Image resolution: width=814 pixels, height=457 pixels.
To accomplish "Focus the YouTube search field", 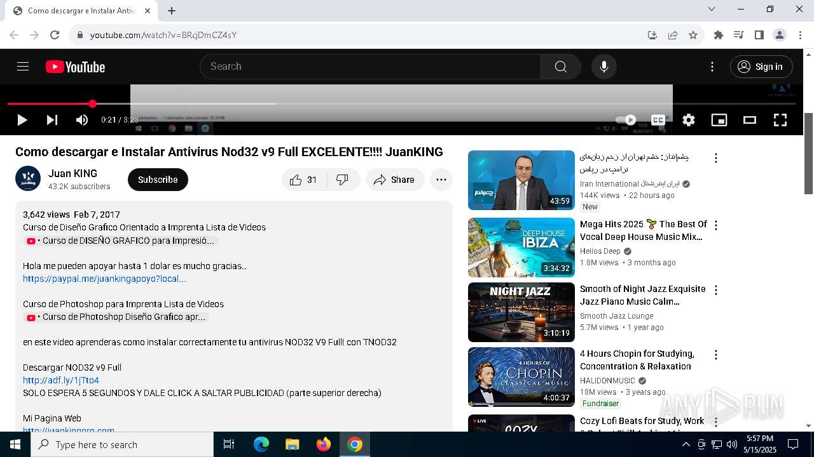I will pos(370,67).
